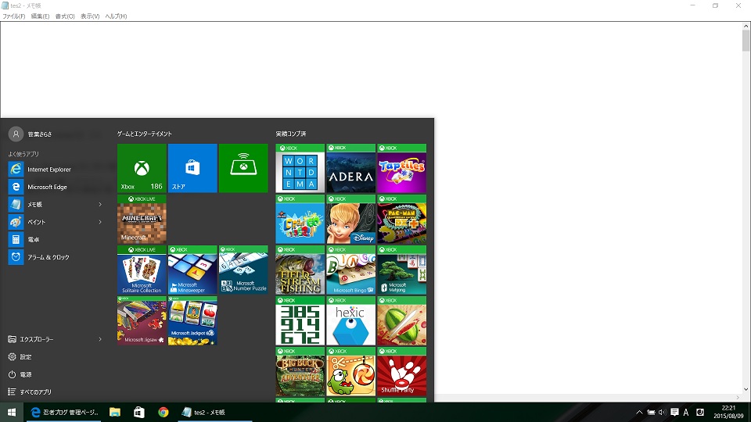Viewport: 751px width, 422px height.
Task: Switch to Edge 忍者ブログ taskbar item
Action: click(63, 412)
